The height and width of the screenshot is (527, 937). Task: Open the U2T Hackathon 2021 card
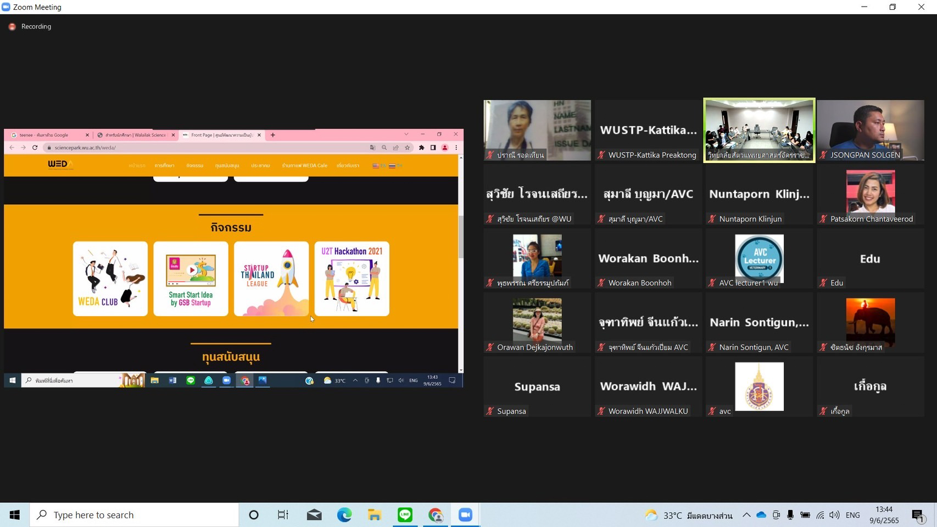[x=352, y=279]
